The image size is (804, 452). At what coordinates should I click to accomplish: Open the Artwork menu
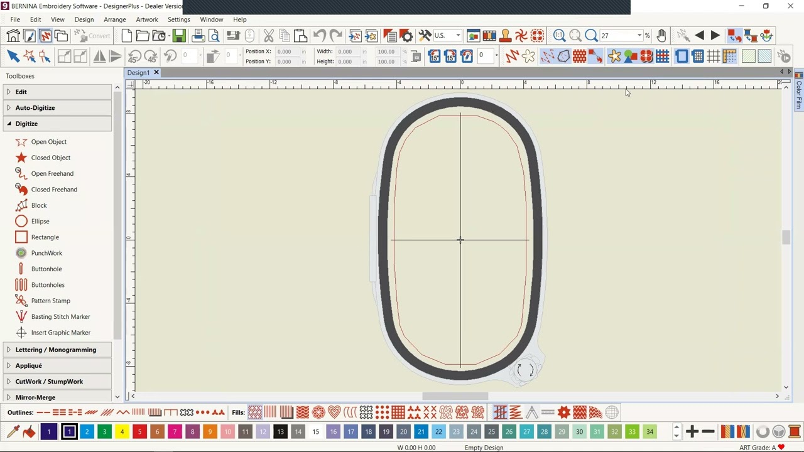point(147,19)
